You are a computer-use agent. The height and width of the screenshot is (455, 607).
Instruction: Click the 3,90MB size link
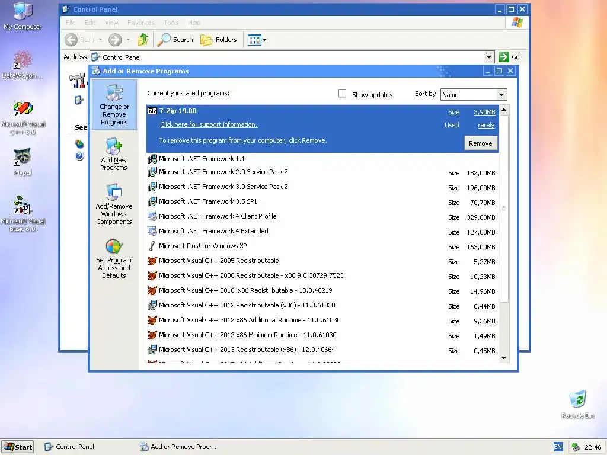(x=484, y=112)
